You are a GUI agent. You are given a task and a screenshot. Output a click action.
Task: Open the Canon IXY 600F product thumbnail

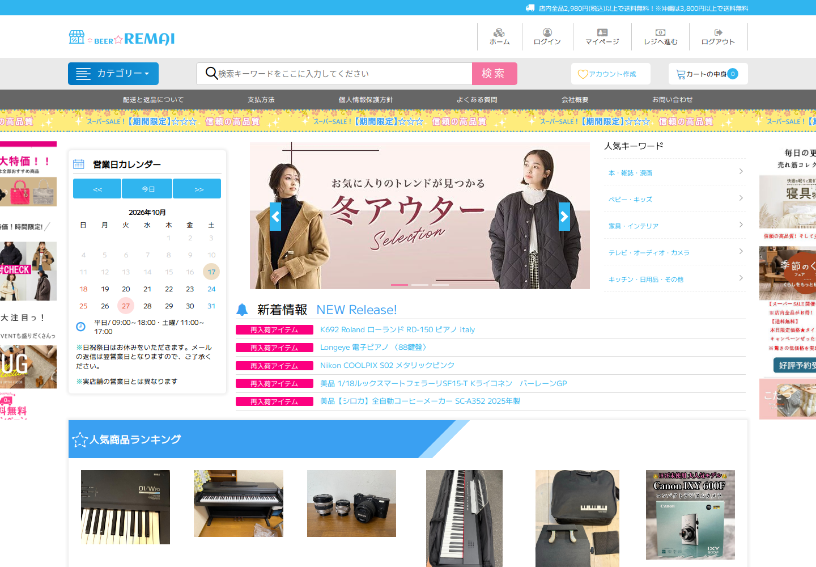[x=690, y=515]
